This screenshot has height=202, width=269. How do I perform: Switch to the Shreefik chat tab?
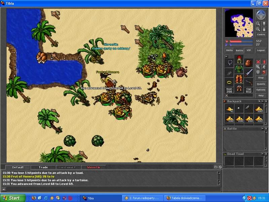93,167
